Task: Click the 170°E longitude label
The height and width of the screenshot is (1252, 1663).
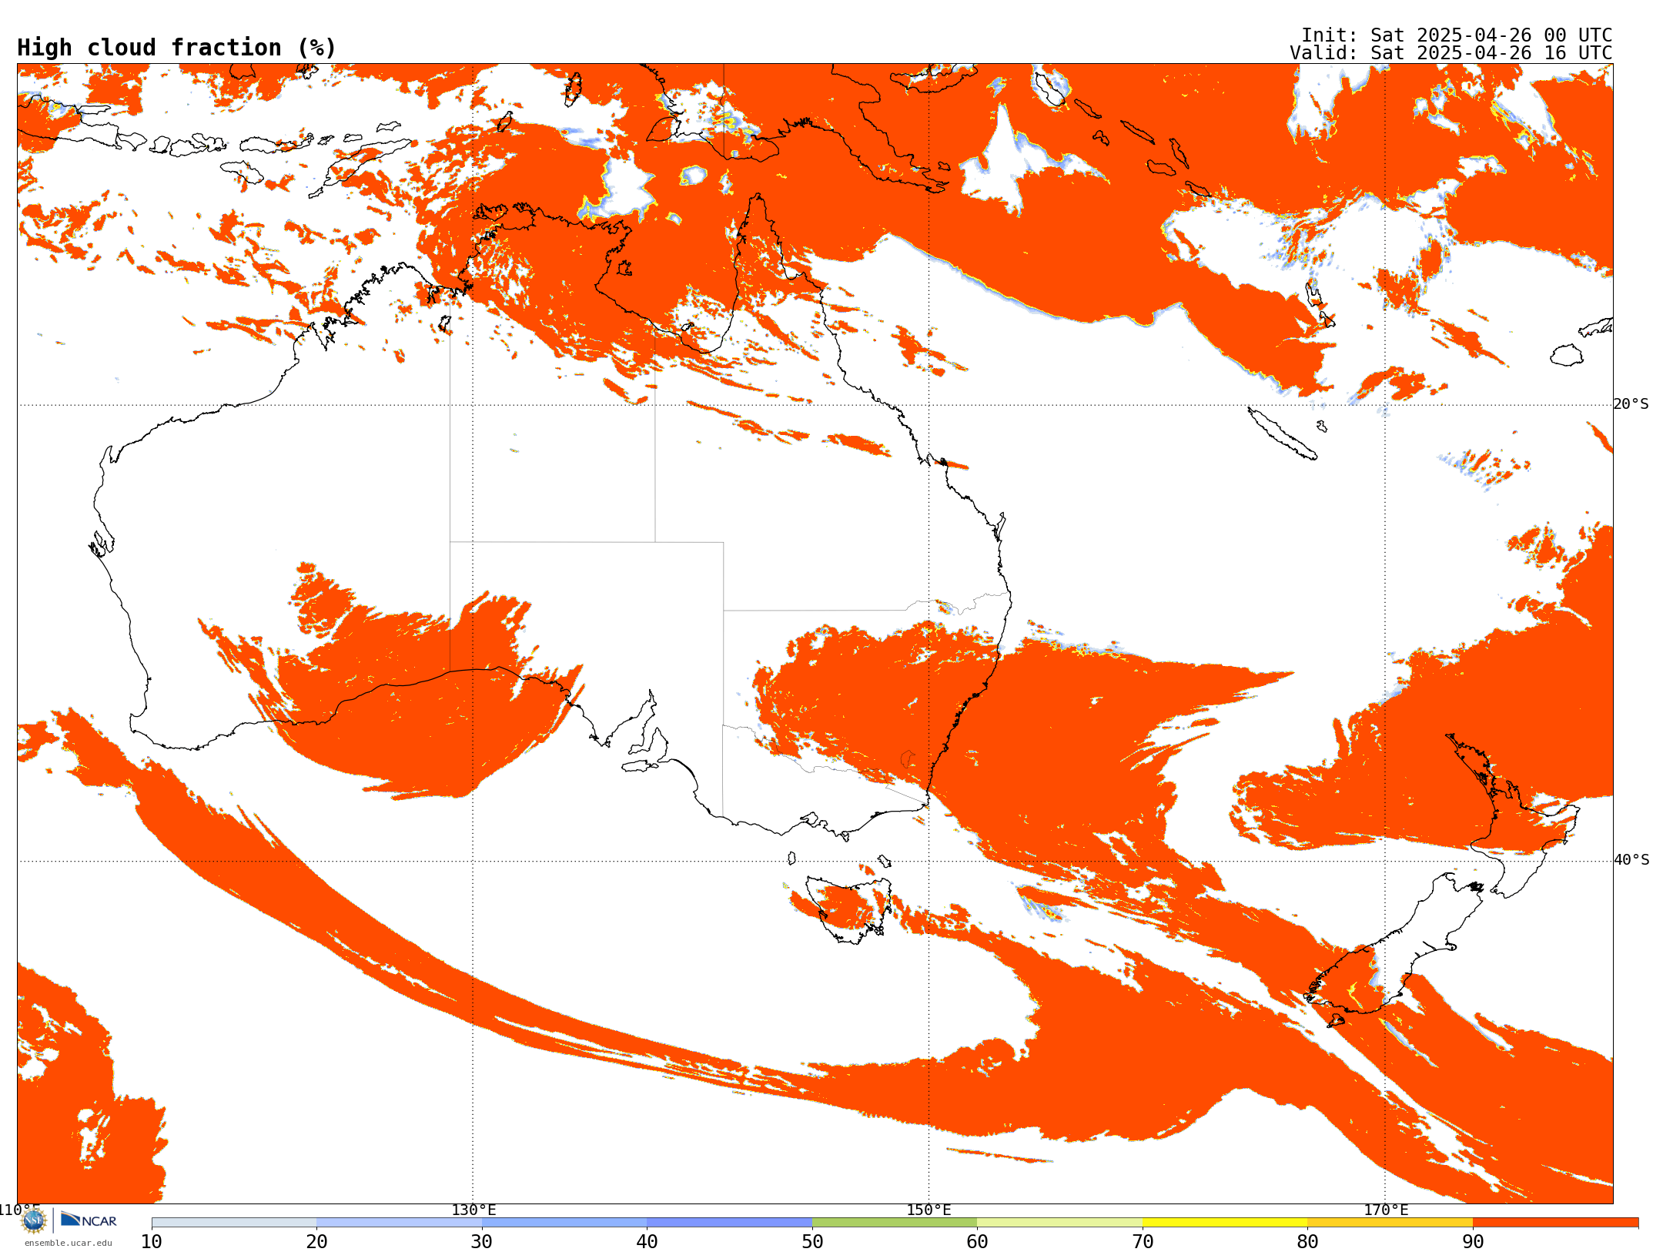Action: click(x=1386, y=1210)
